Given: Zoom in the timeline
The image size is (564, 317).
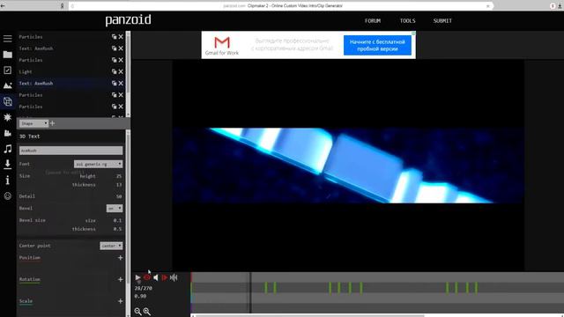Looking at the screenshot, I should (x=147, y=311).
